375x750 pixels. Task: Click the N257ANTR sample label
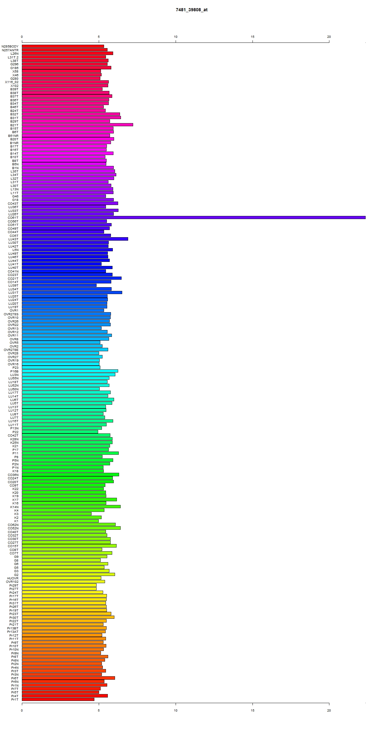coord(10,50)
